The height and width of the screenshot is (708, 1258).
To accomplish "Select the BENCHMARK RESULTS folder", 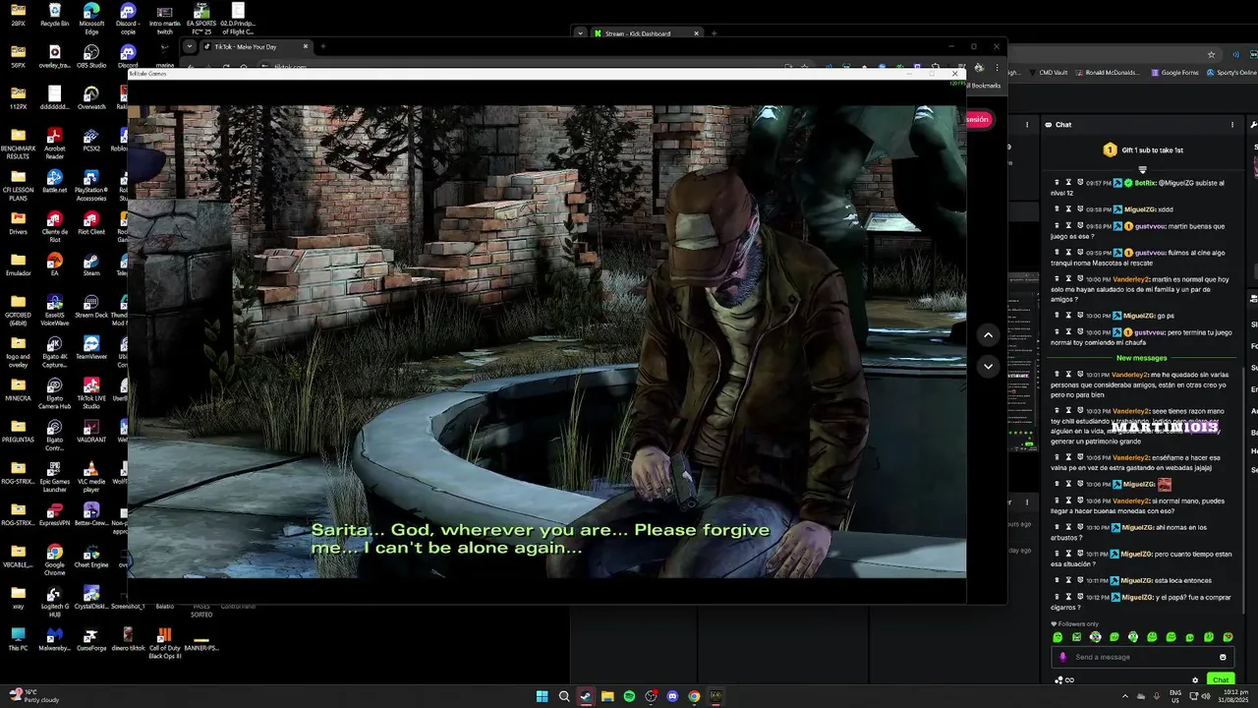I will [x=18, y=143].
